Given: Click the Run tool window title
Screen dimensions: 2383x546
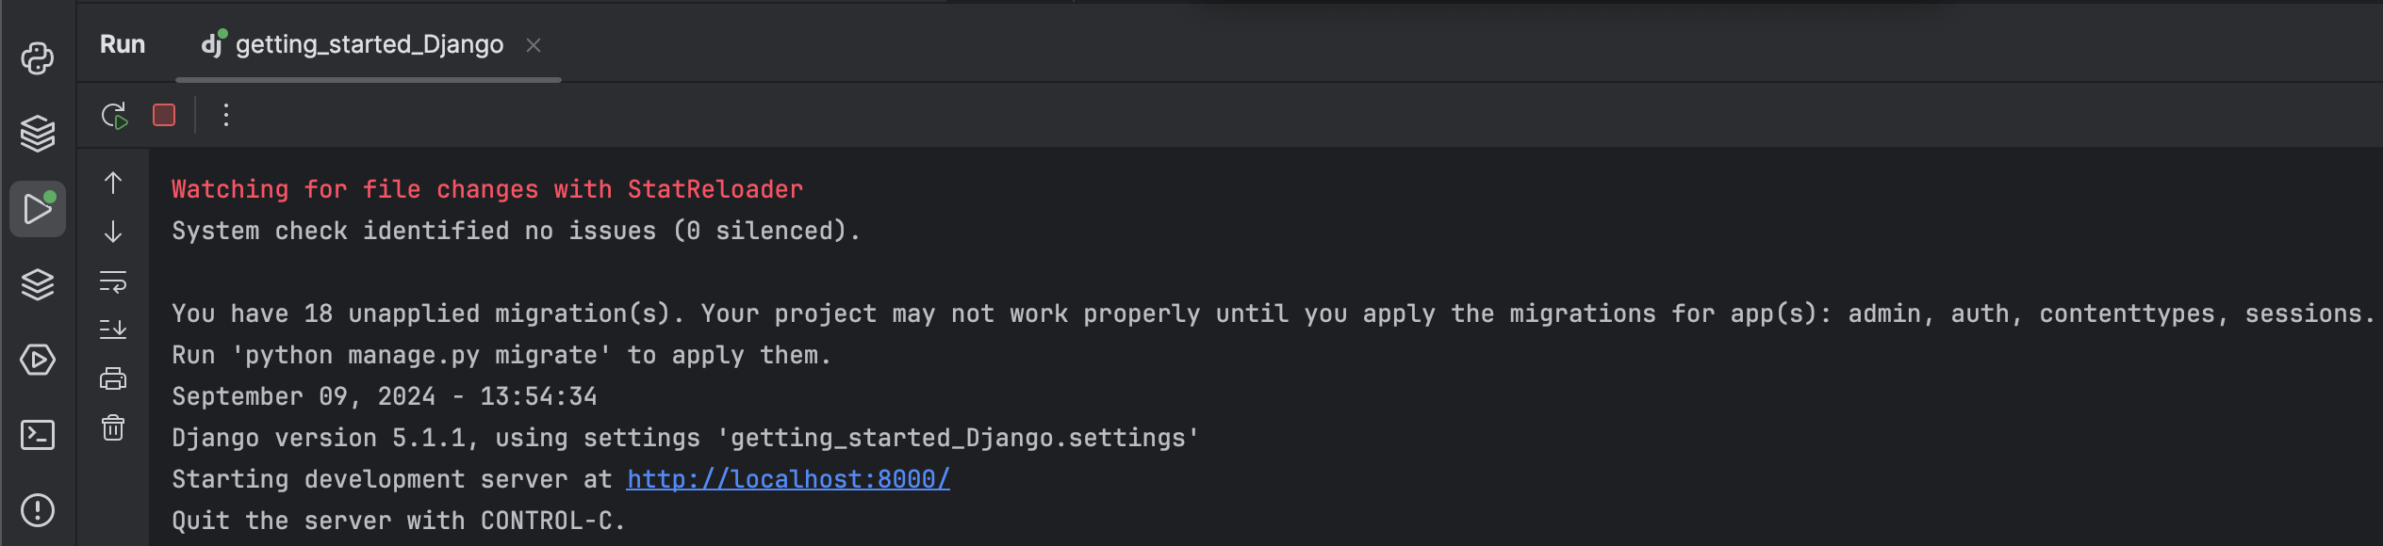Looking at the screenshot, I should point(122,43).
